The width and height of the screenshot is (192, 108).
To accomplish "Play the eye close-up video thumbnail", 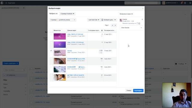I will 60,61.
